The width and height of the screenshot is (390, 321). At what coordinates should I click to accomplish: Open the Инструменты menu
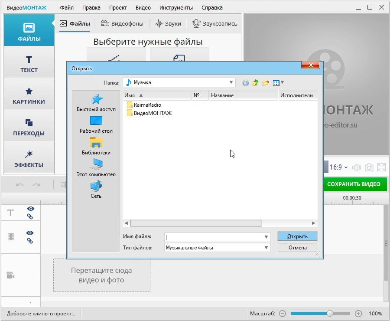[176, 8]
